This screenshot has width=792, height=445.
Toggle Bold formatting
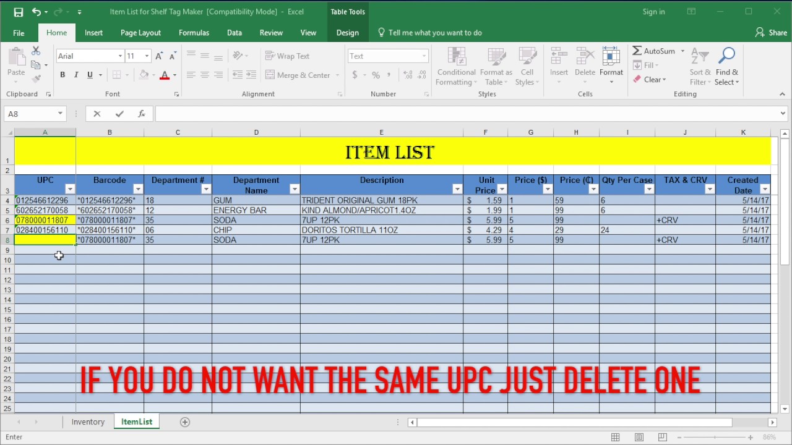pyautogui.click(x=62, y=75)
